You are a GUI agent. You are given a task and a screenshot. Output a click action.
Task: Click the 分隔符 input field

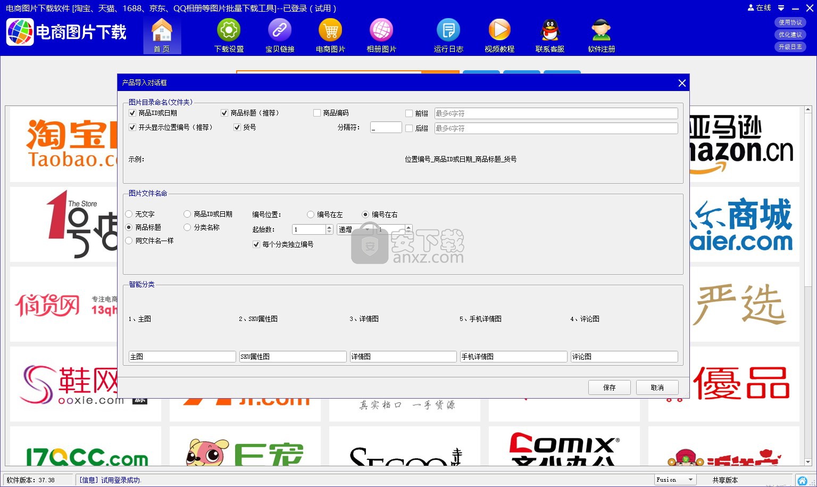pos(386,128)
